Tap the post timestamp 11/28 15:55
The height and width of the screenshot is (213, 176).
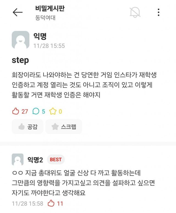click(49, 46)
